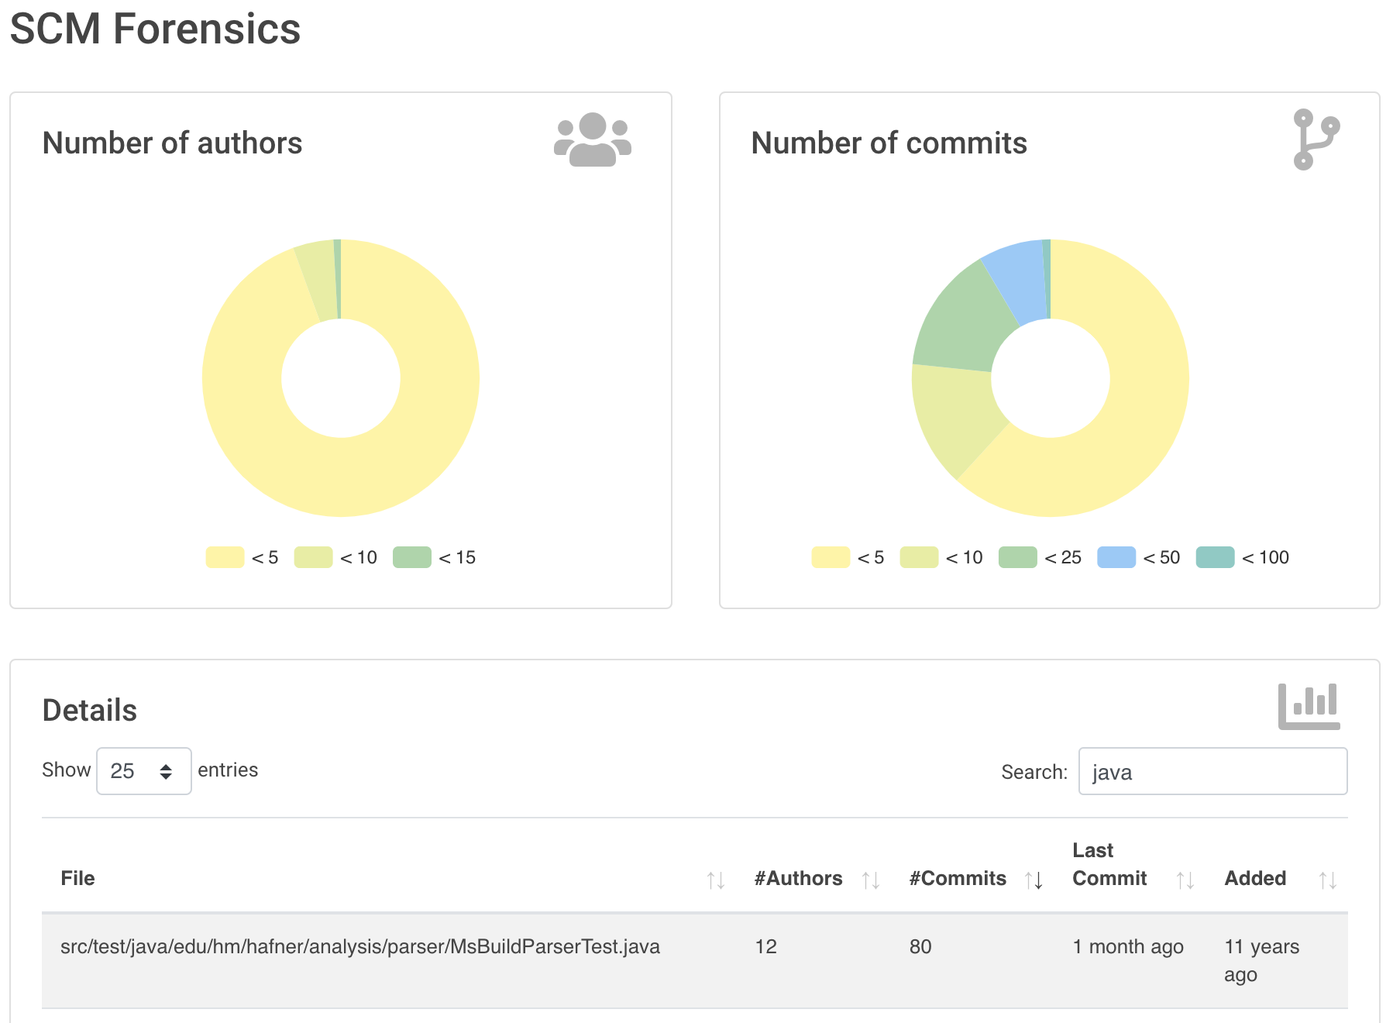Click the authors group icon in the Number of authors card
The image size is (1393, 1023).
(x=593, y=140)
